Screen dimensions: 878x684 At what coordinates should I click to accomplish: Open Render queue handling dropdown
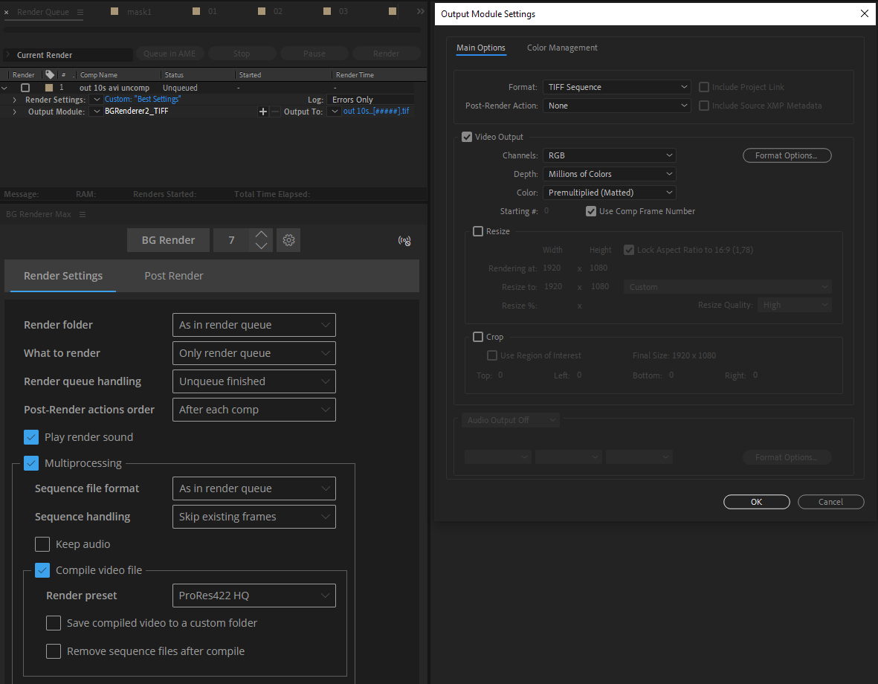[x=254, y=381]
